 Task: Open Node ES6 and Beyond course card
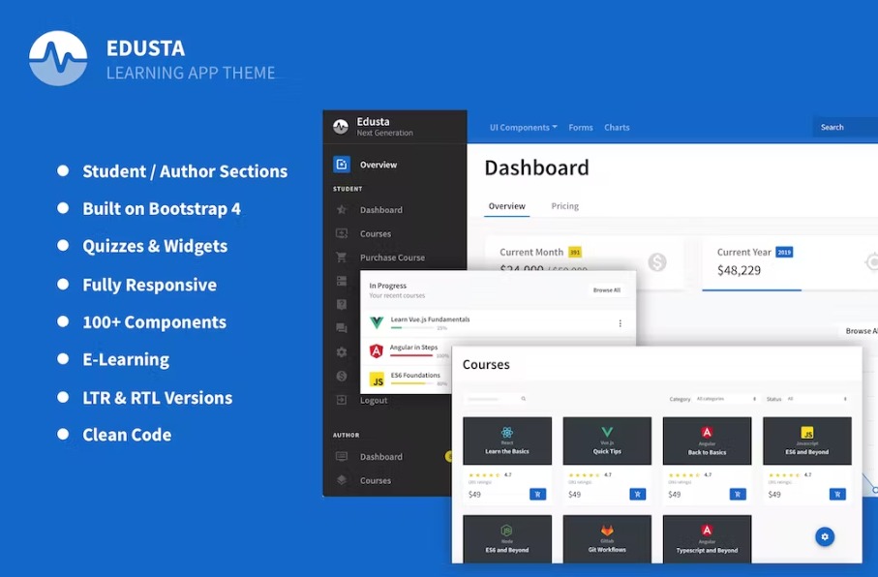507,539
